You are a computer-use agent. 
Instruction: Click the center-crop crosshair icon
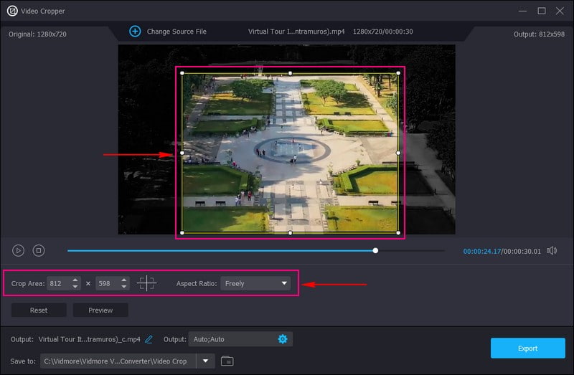(146, 283)
